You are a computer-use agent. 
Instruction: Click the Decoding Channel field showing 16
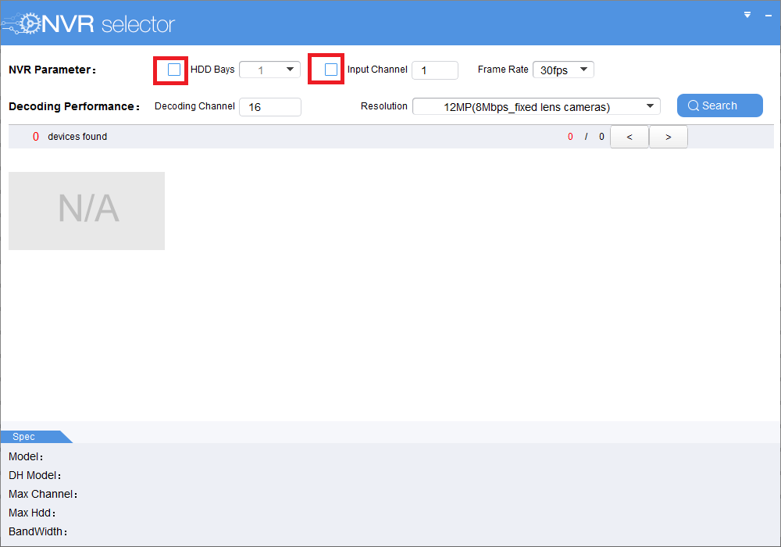tap(270, 107)
